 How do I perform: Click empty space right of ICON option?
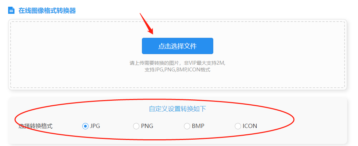(x=320, y=126)
